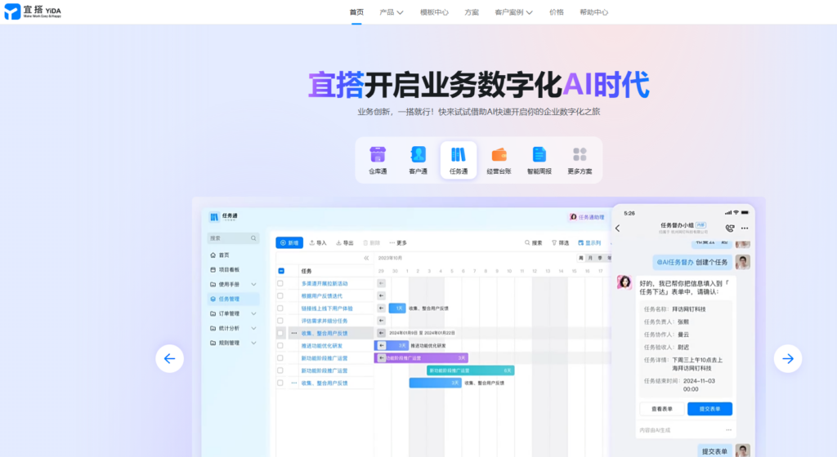Expand the 客户案例 dropdown menu

513,12
